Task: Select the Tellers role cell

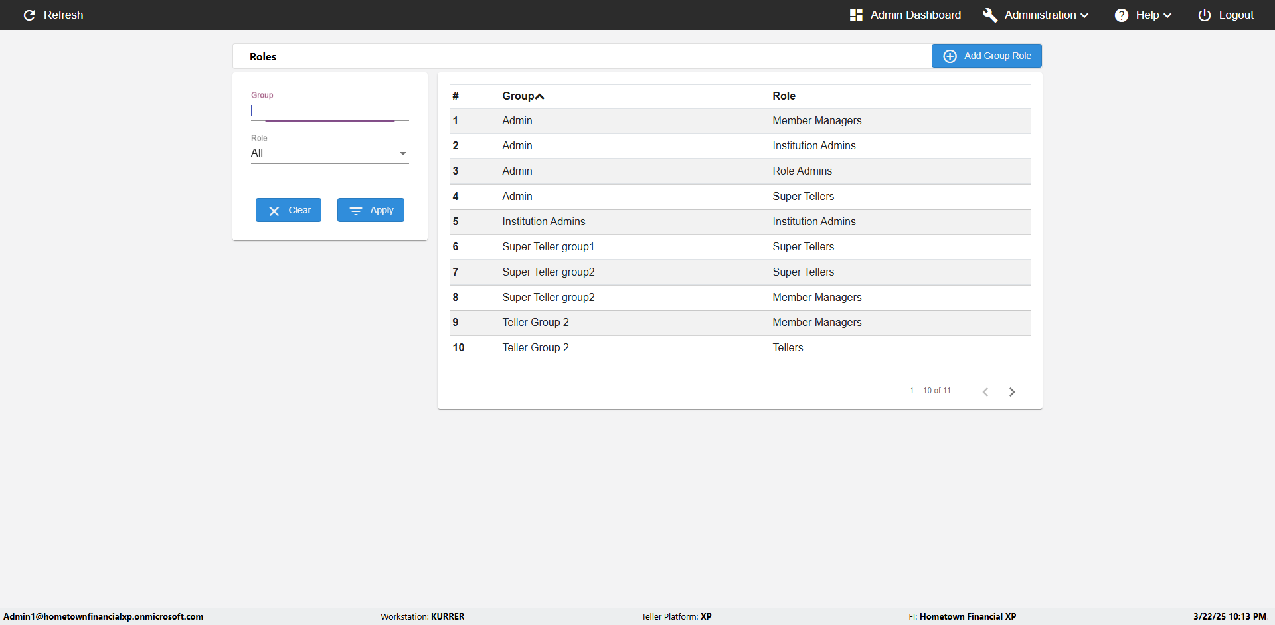Action: (788, 348)
